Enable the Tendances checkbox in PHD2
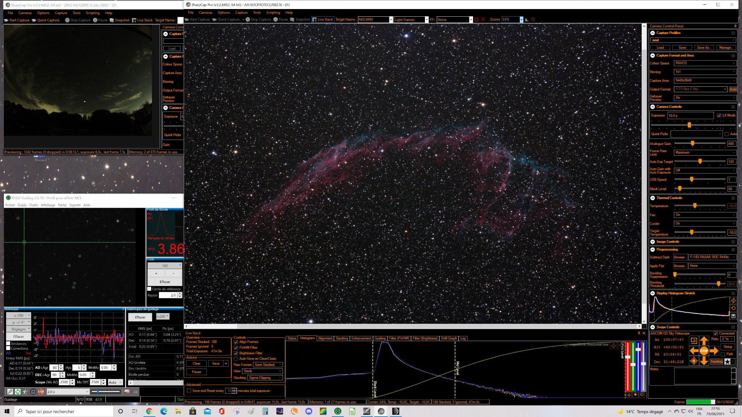Viewport: 742px width, 417px height. pyautogui.click(x=8, y=344)
